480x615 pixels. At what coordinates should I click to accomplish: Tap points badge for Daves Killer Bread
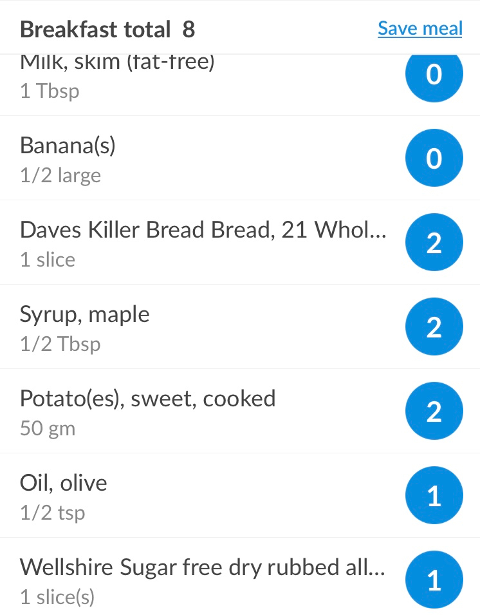[434, 242]
